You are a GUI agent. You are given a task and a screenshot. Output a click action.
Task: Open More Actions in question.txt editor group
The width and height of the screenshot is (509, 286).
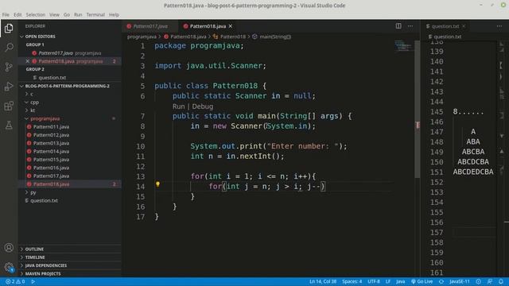tap(499, 26)
